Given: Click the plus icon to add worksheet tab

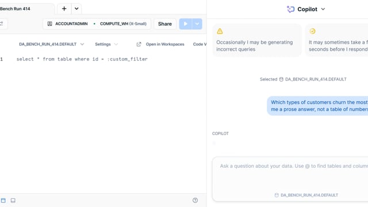Looking at the screenshot, I should tap(64, 9).
